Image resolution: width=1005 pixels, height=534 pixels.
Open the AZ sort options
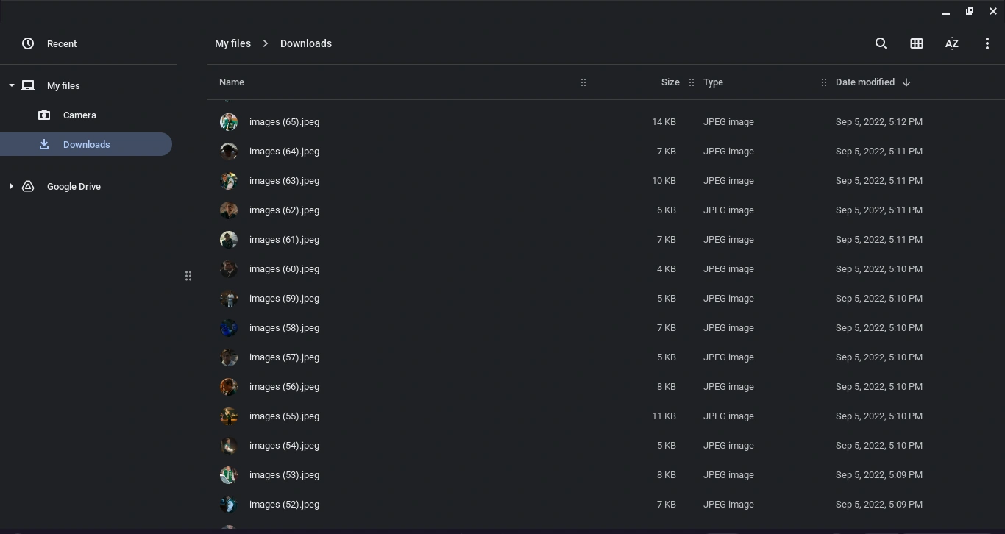coord(951,43)
